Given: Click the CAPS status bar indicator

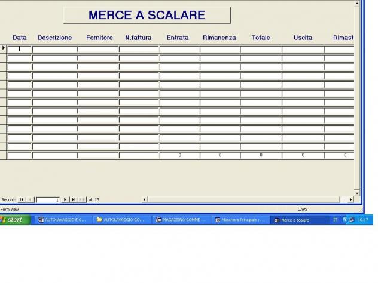Looking at the screenshot, I should pos(302,210).
